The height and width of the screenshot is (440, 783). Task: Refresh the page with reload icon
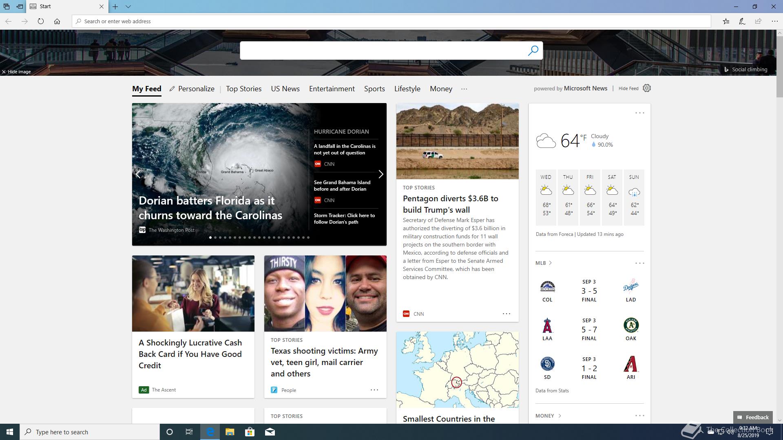pos(41,21)
